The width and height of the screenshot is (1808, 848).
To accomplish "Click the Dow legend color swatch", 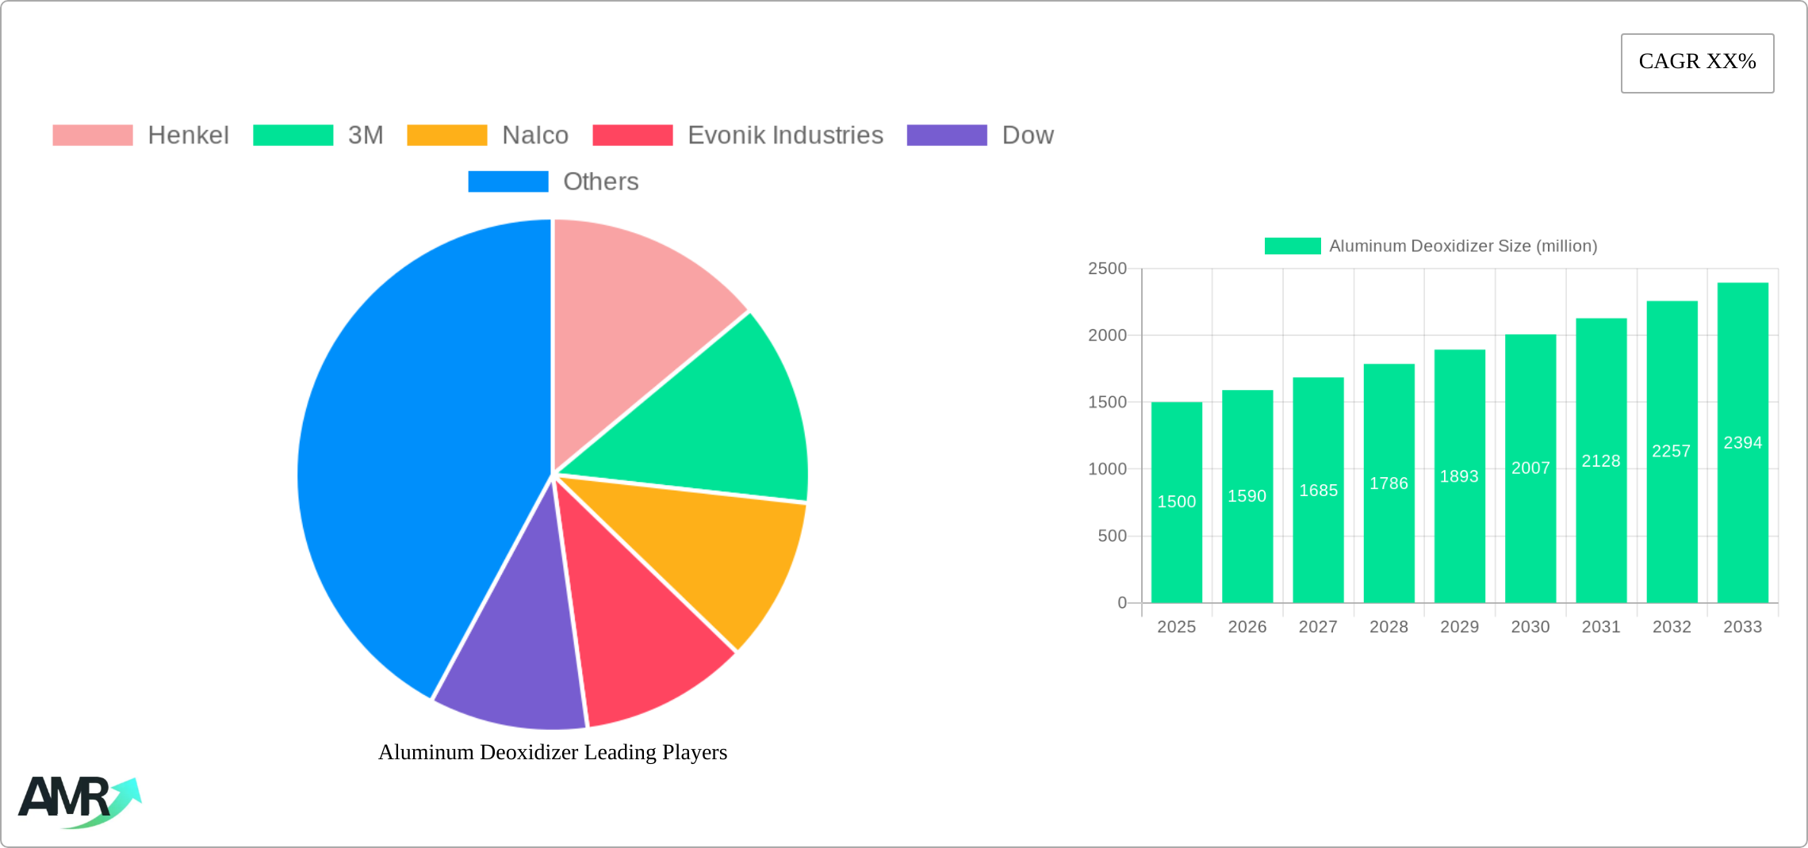I will (x=947, y=136).
